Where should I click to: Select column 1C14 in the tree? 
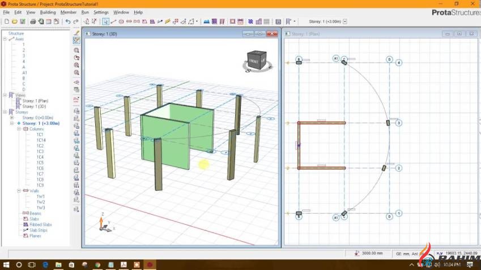coord(41,140)
